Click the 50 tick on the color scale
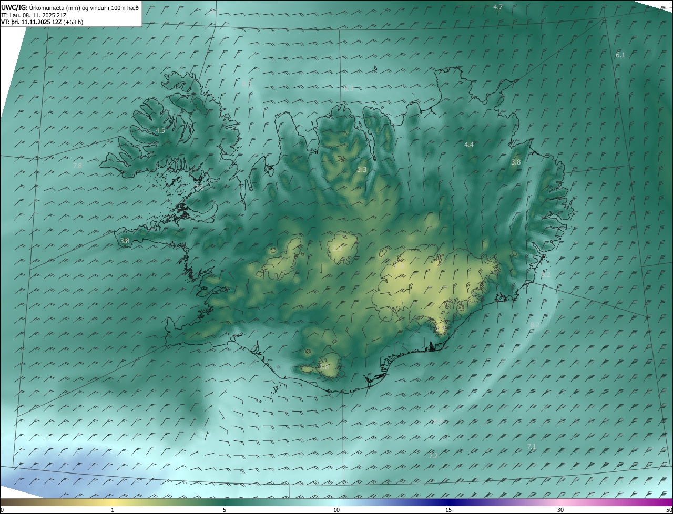The width and height of the screenshot is (673, 514). coord(669,510)
